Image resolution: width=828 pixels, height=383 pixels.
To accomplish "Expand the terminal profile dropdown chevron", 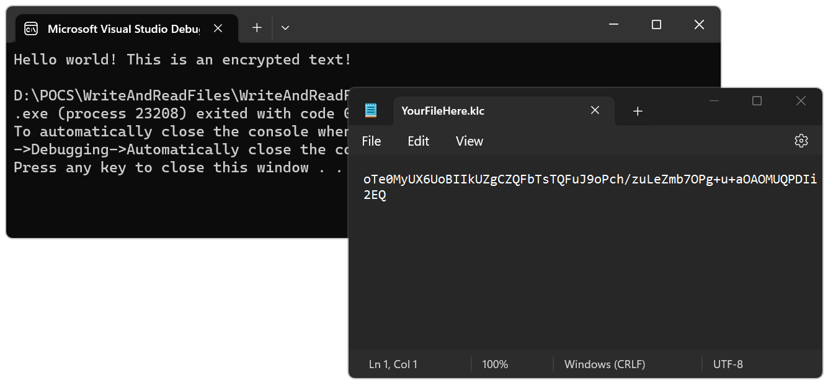I will 285,27.
